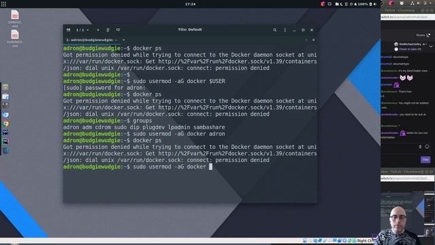Open the 1/1 session switcher dropdown
Viewport: 435px width, 245px height.
coord(82,30)
